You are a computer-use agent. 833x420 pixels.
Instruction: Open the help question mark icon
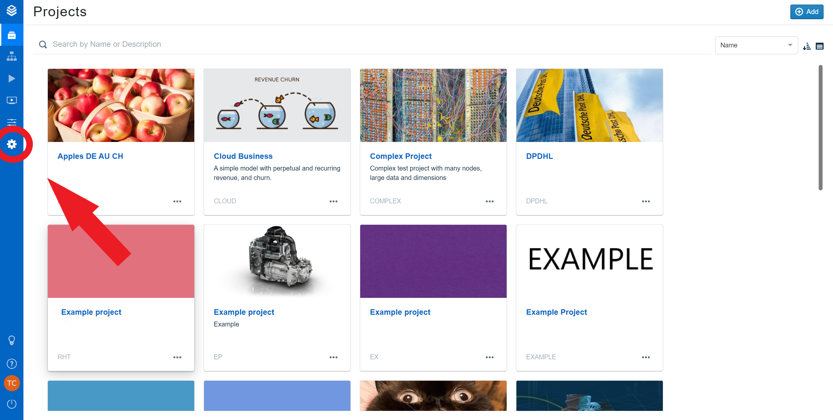(x=12, y=363)
